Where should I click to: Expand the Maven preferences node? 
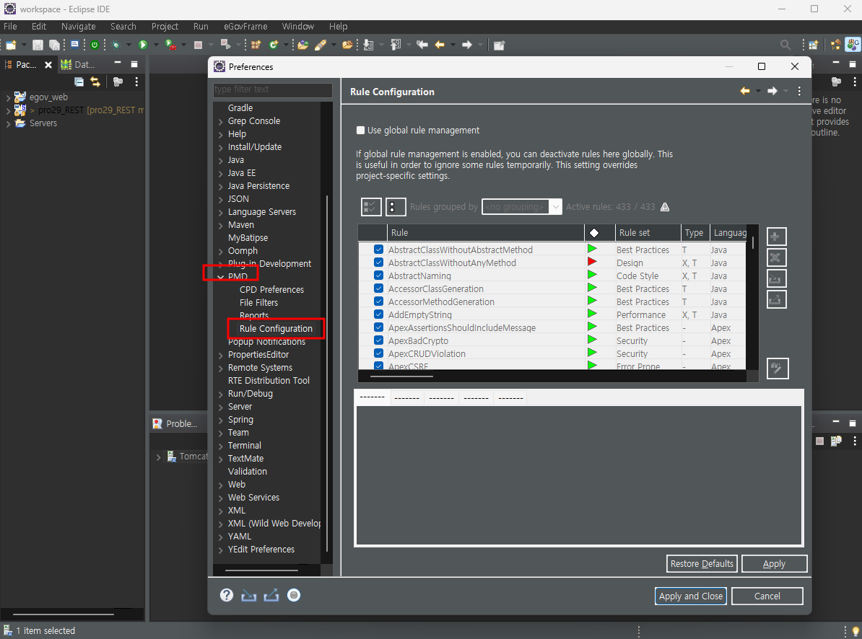coord(221,225)
